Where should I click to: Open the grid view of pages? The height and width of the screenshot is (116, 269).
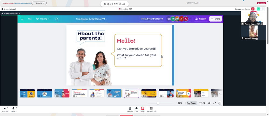(209, 103)
